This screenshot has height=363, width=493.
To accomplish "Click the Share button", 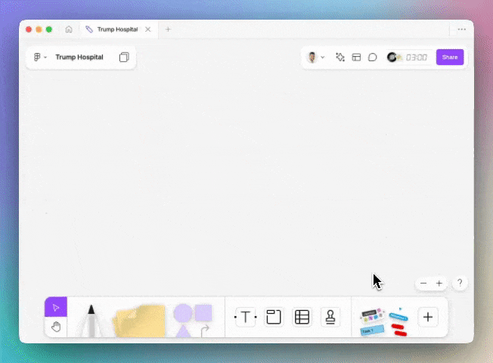I will point(450,57).
